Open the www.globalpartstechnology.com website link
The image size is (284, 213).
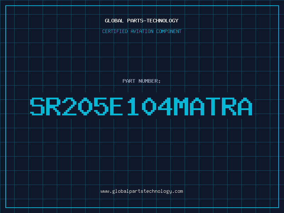(x=142, y=191)
